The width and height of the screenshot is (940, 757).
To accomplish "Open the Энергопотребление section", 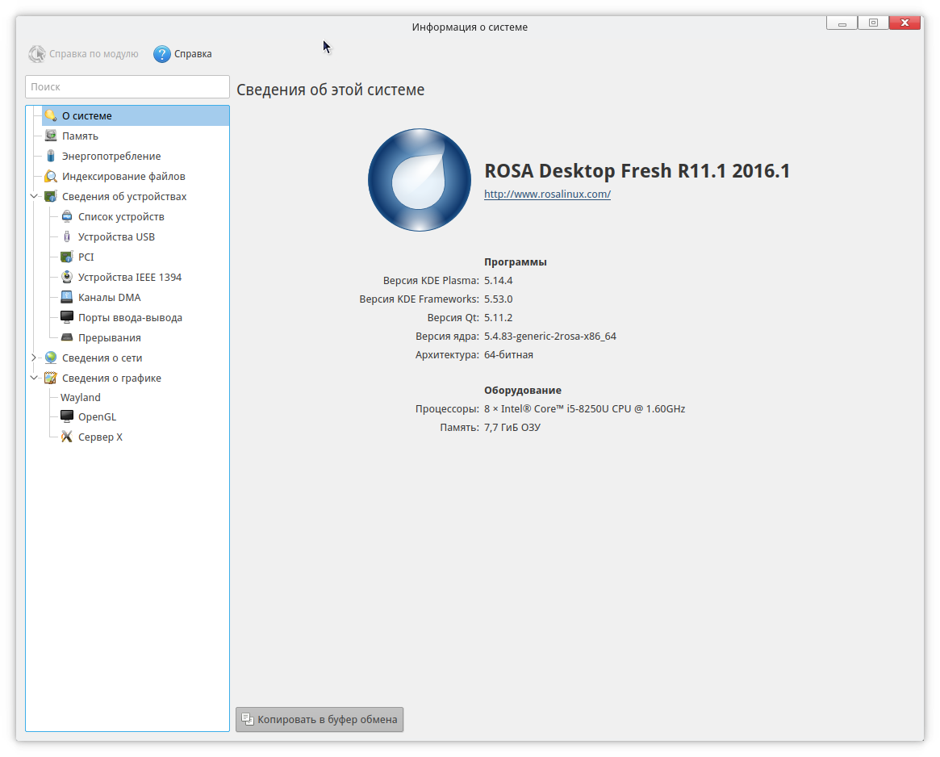I will pyautogui.click(x=111, y=156).
